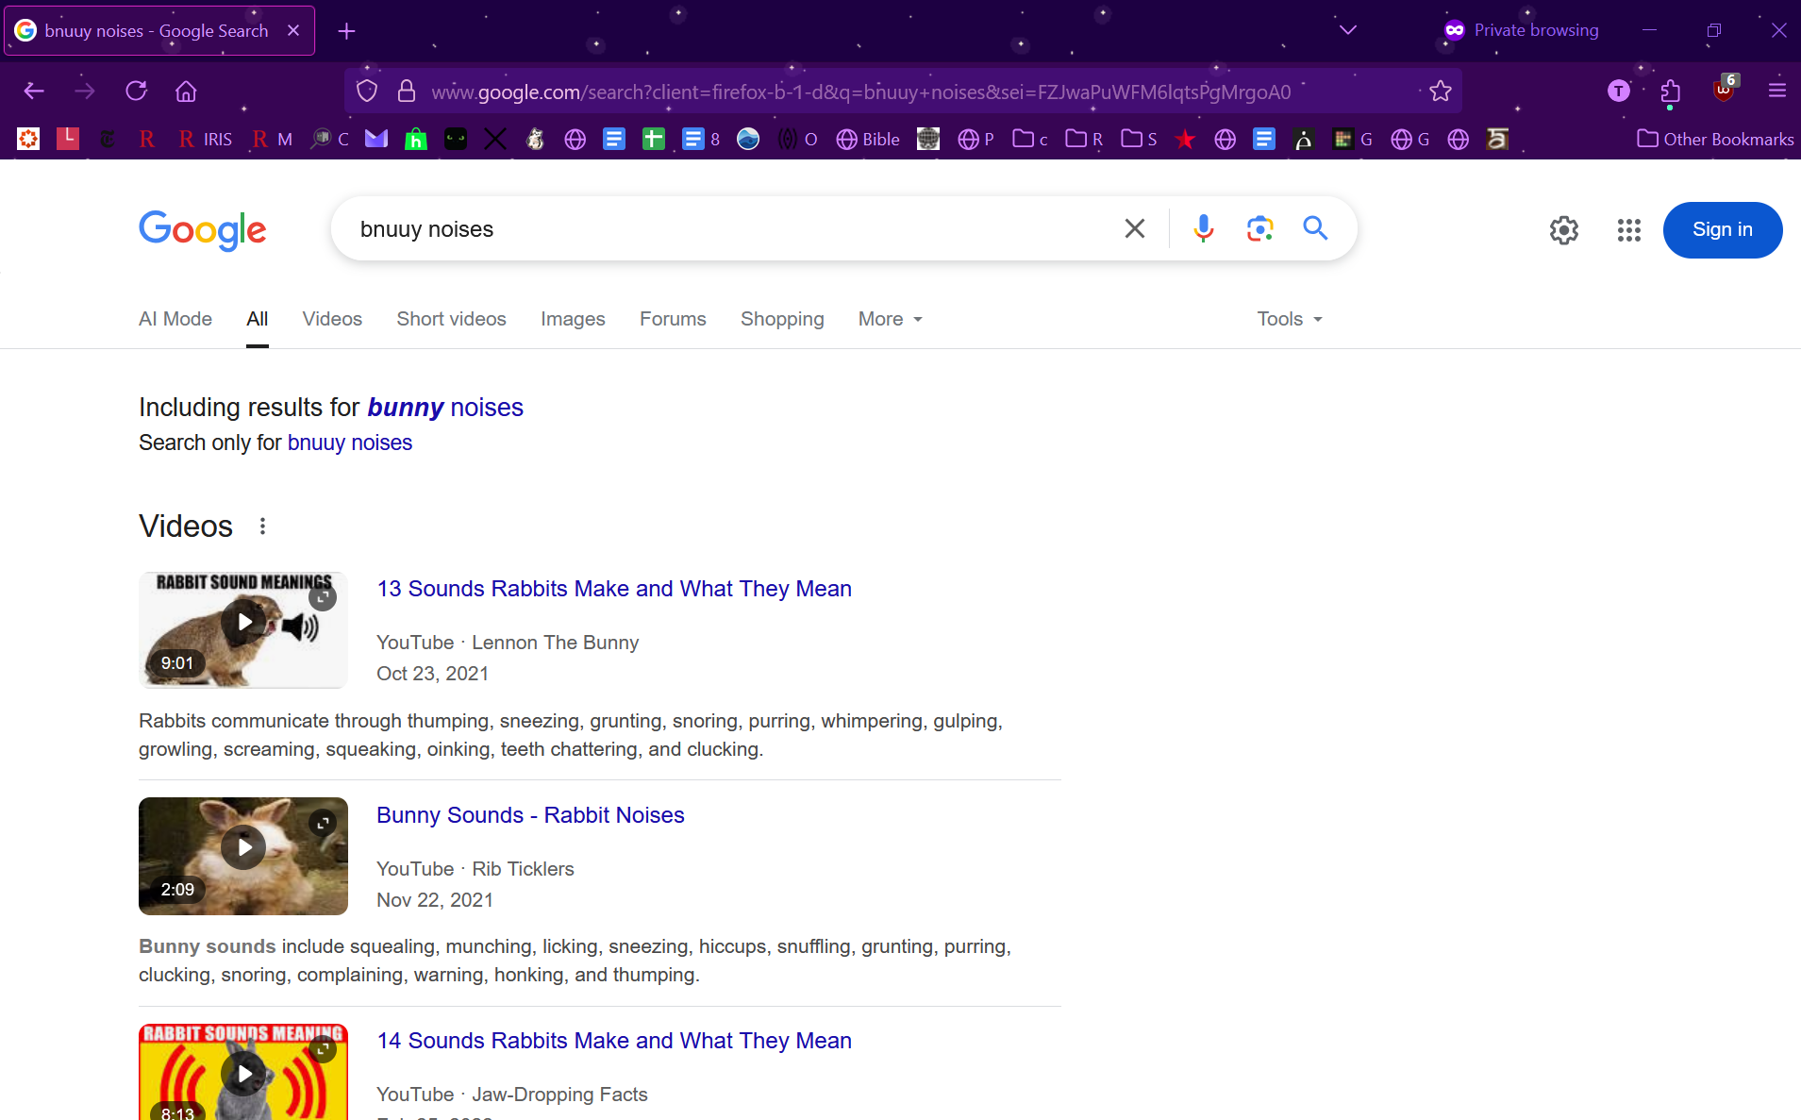Switch to the Forums tab
1801x1120 pixels.
click(673, 319)
